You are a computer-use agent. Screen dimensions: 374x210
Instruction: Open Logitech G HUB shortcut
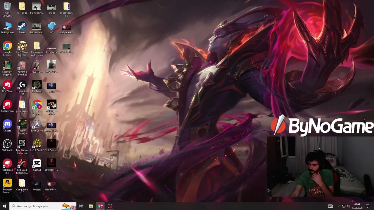pyautogui.click(x=22, y=85)
